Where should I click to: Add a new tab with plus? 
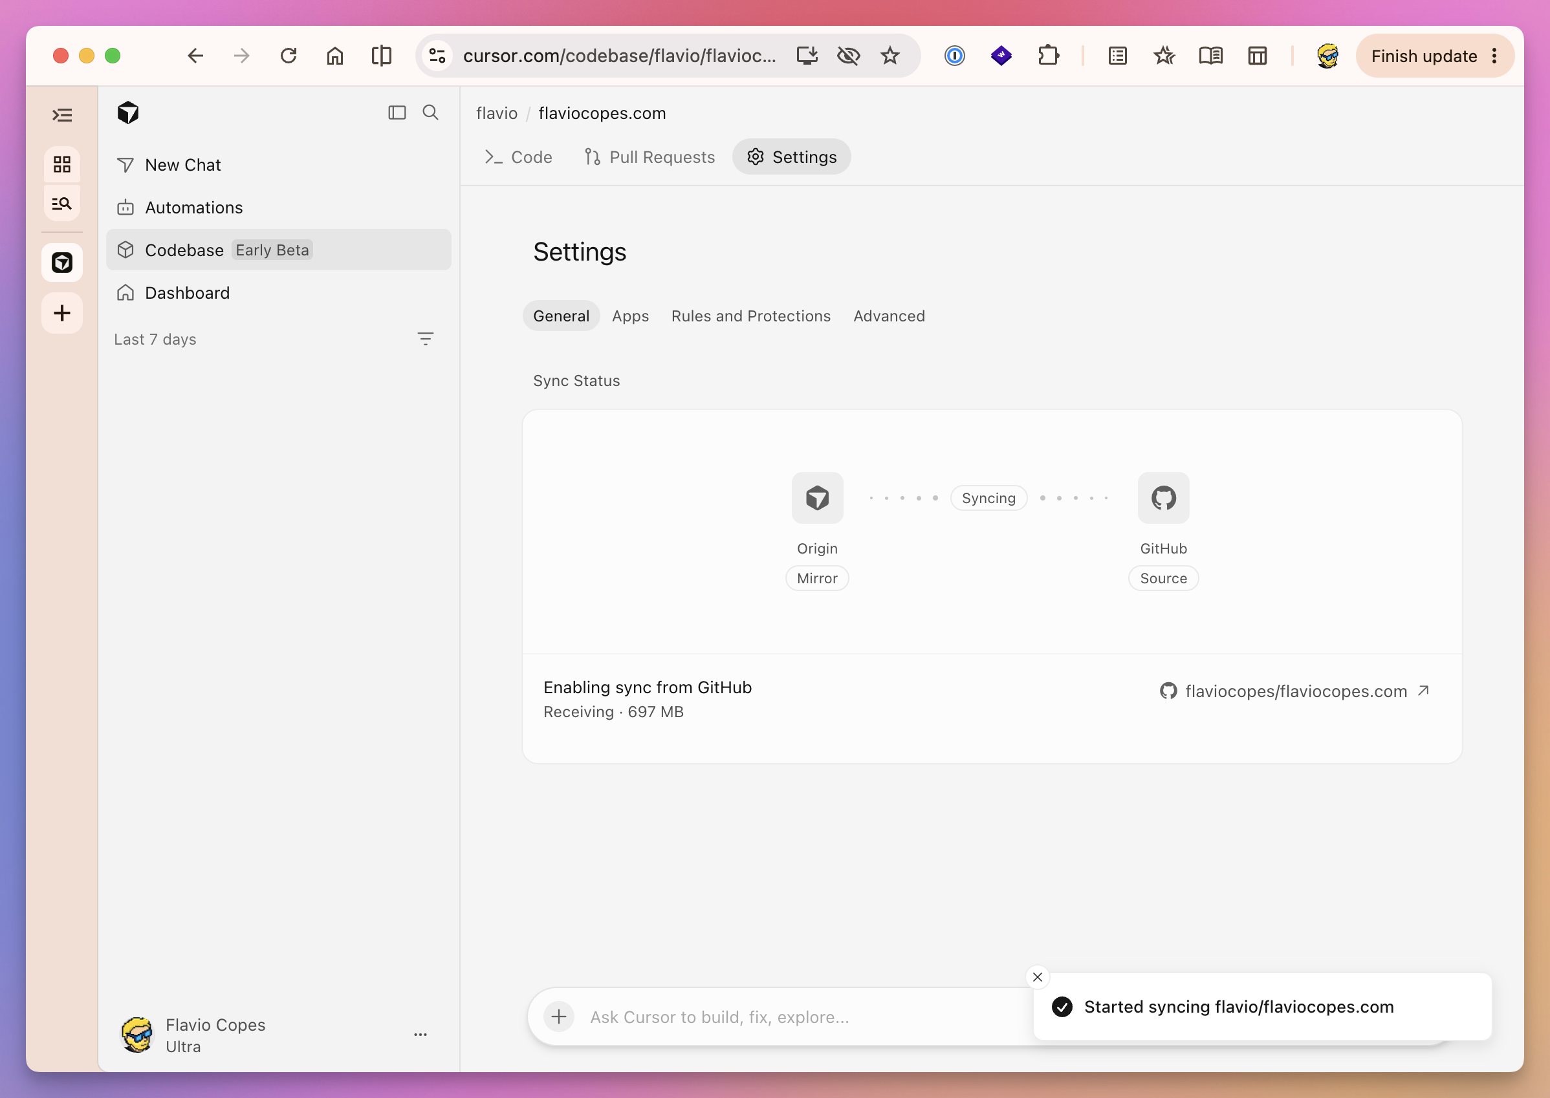click(x=62, y=313)
